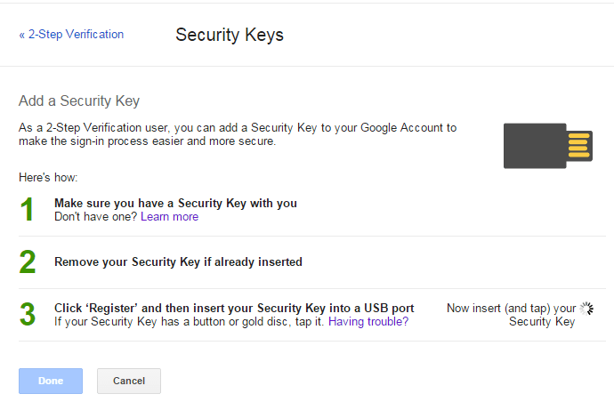
Task: Click the green step number 2
Action: [x=28, y=262]
